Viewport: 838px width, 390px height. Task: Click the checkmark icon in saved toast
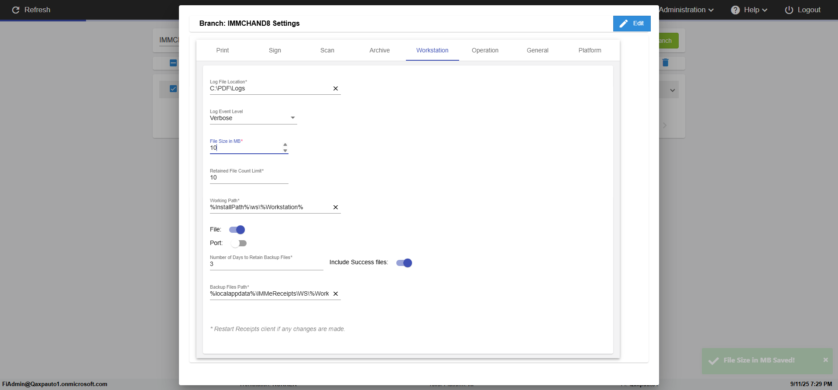point(714,361)
